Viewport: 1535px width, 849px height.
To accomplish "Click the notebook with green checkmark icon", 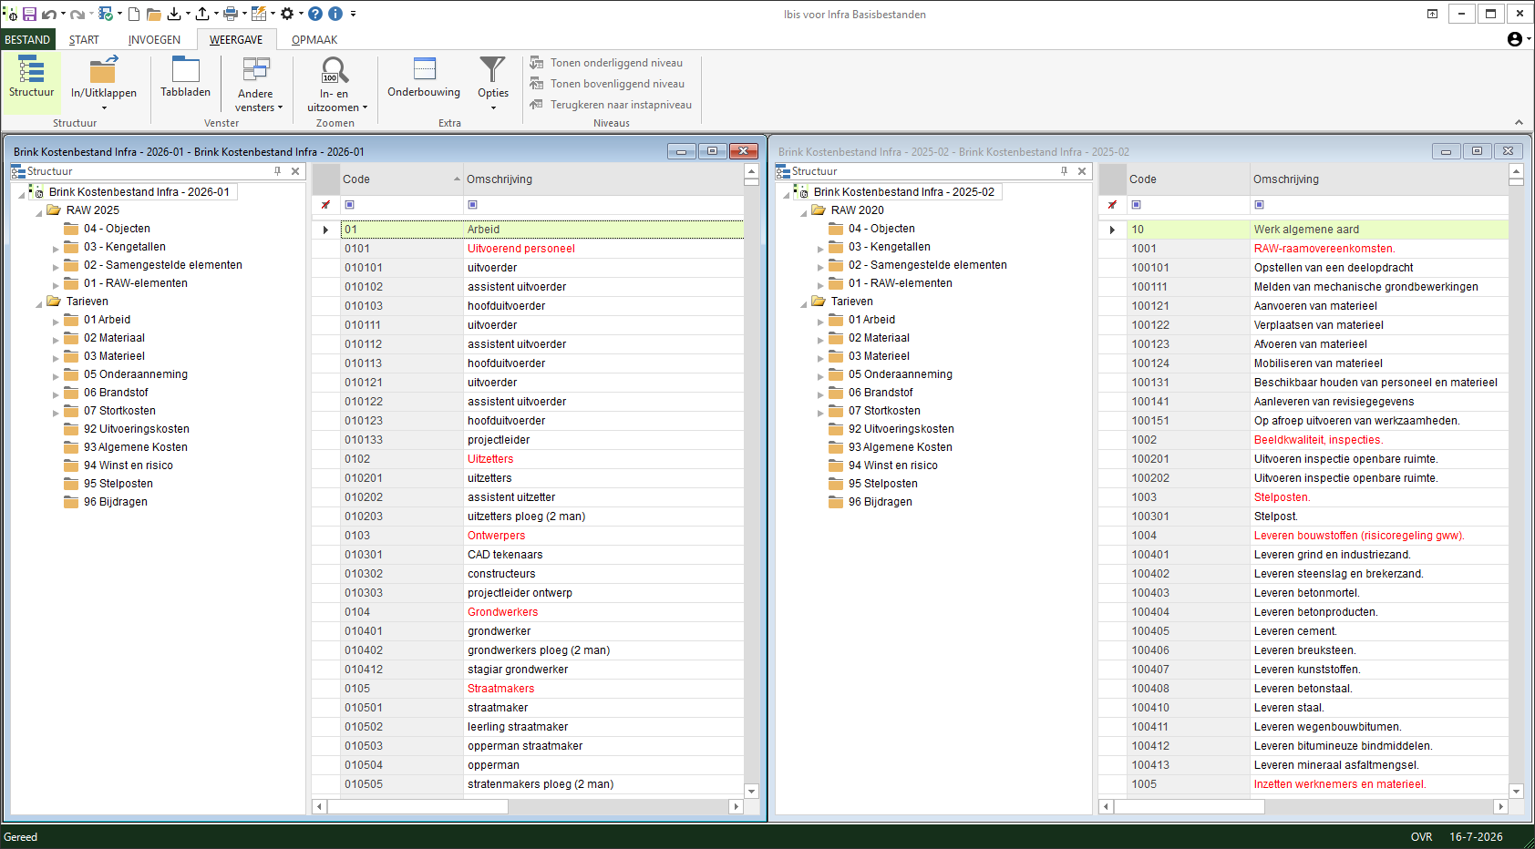I will pyautogui.click(x=106, y=14).
